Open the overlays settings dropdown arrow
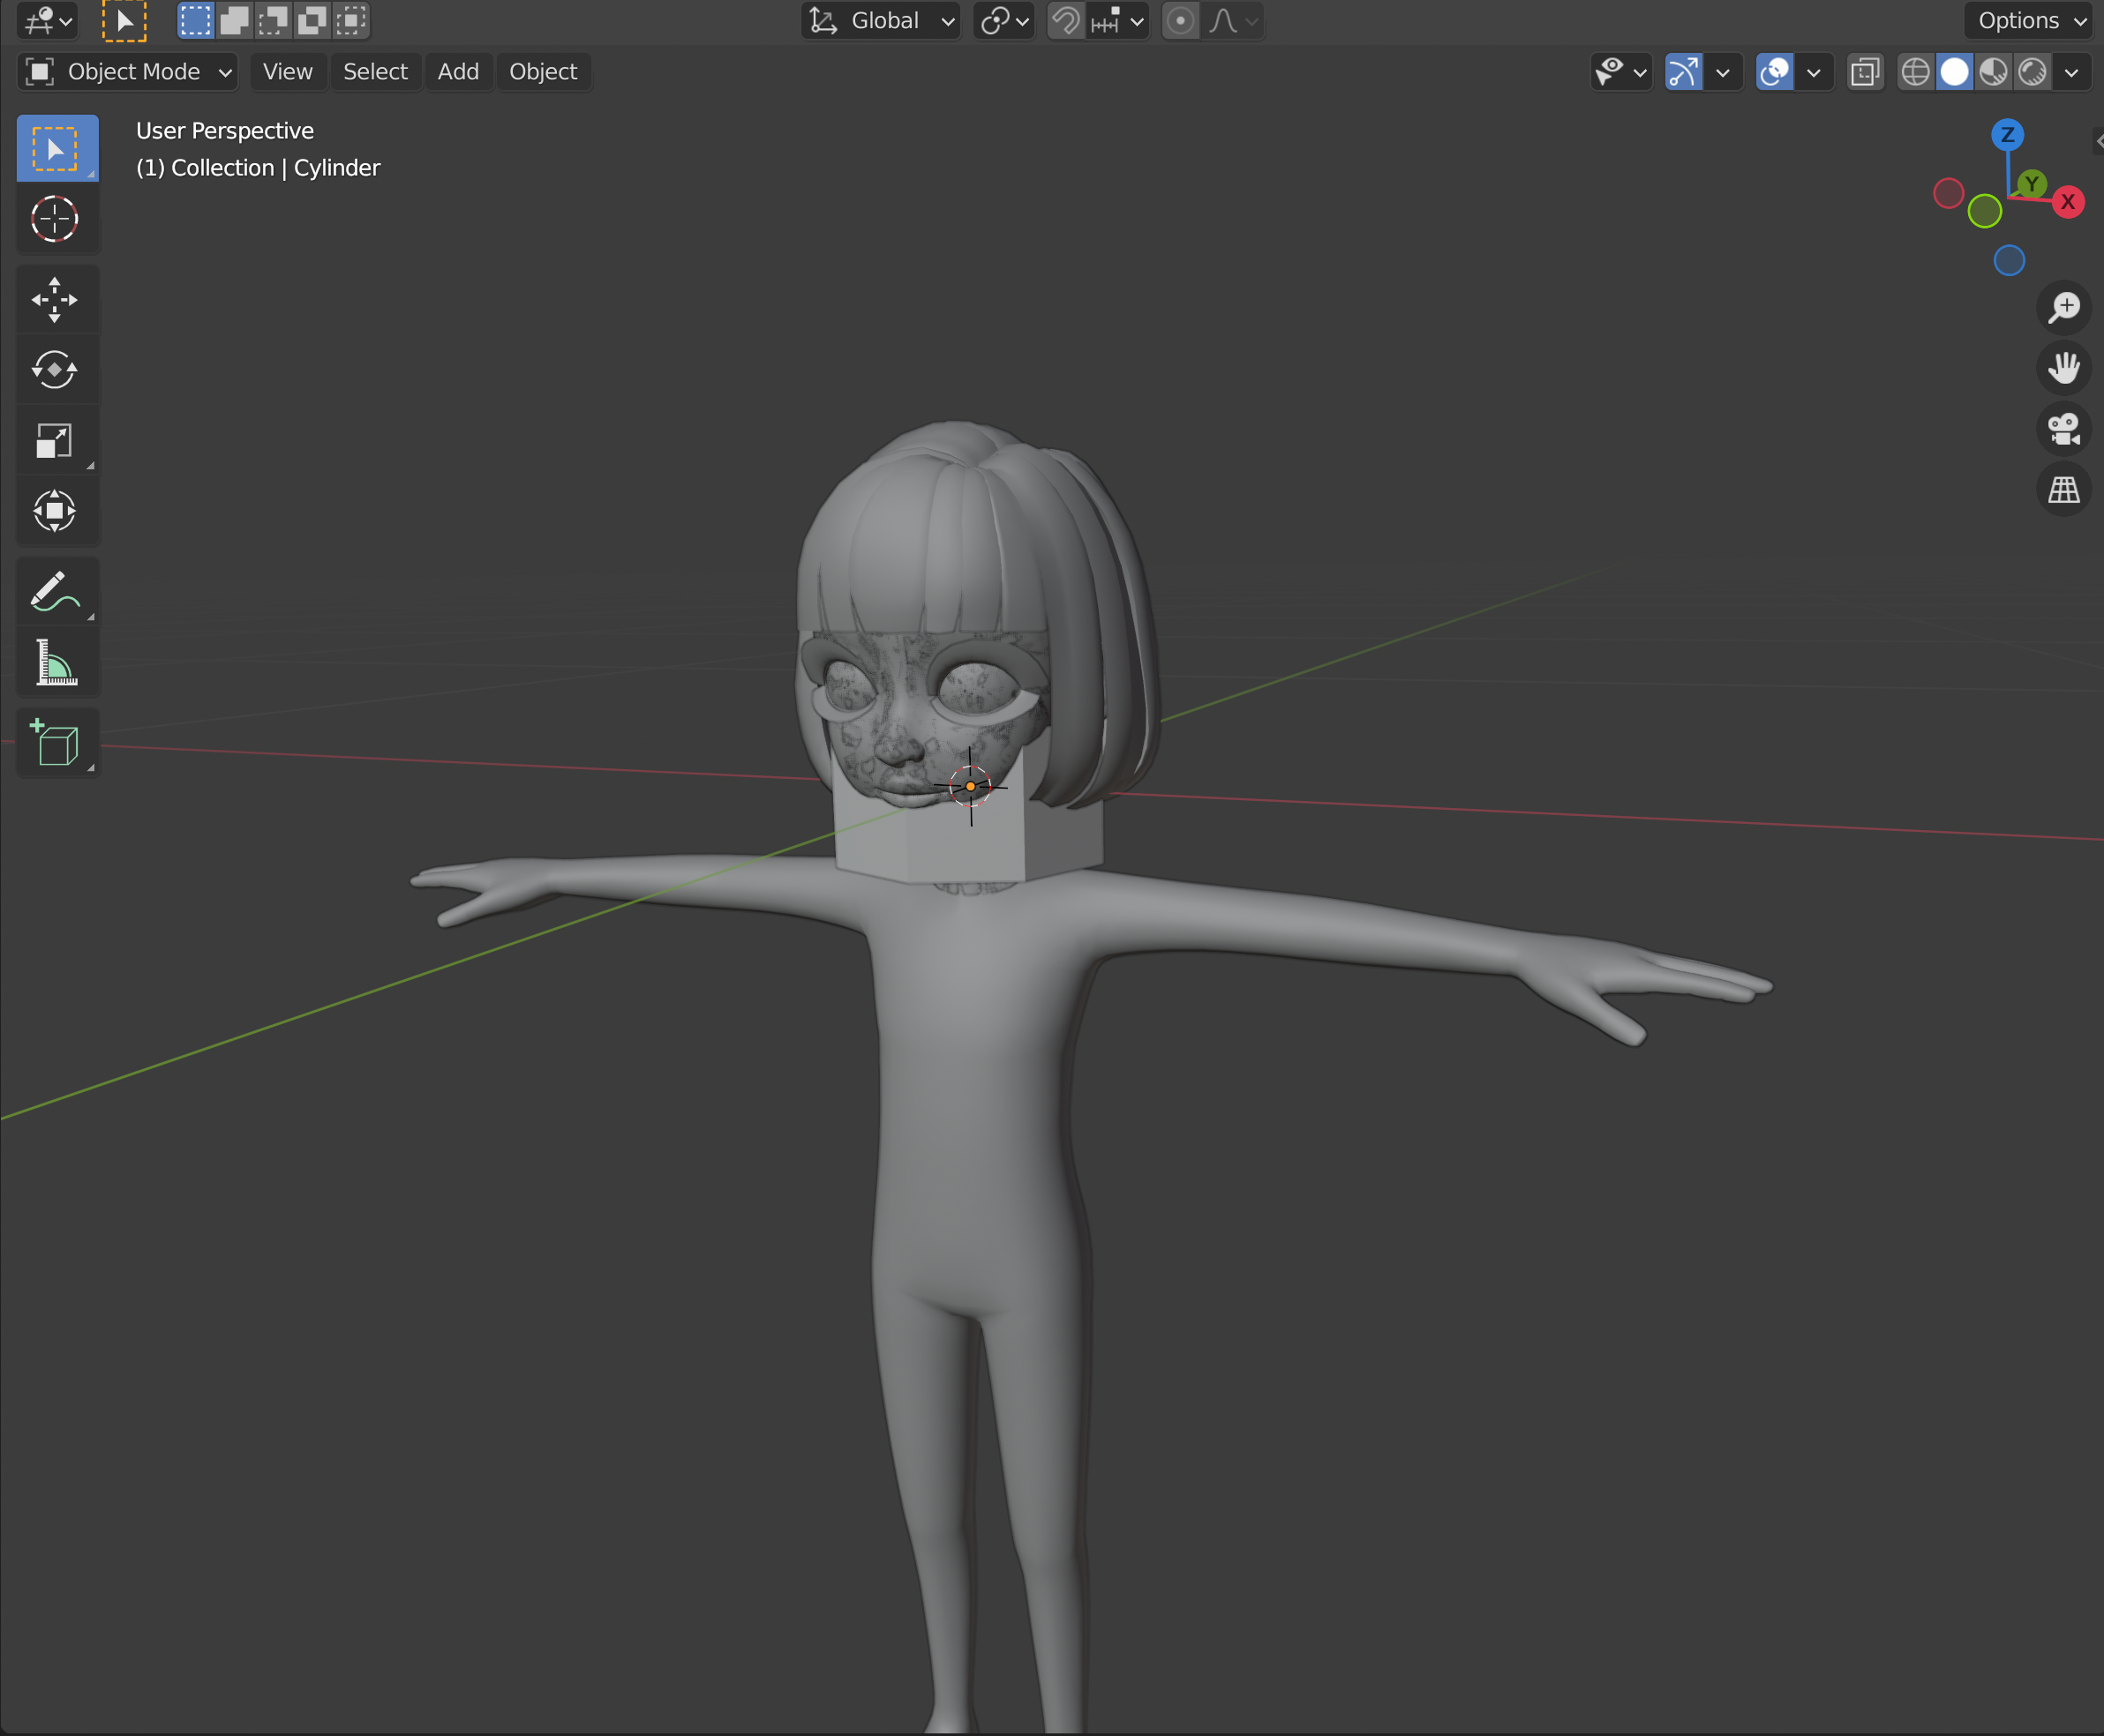 click(x=1814, y=72)
